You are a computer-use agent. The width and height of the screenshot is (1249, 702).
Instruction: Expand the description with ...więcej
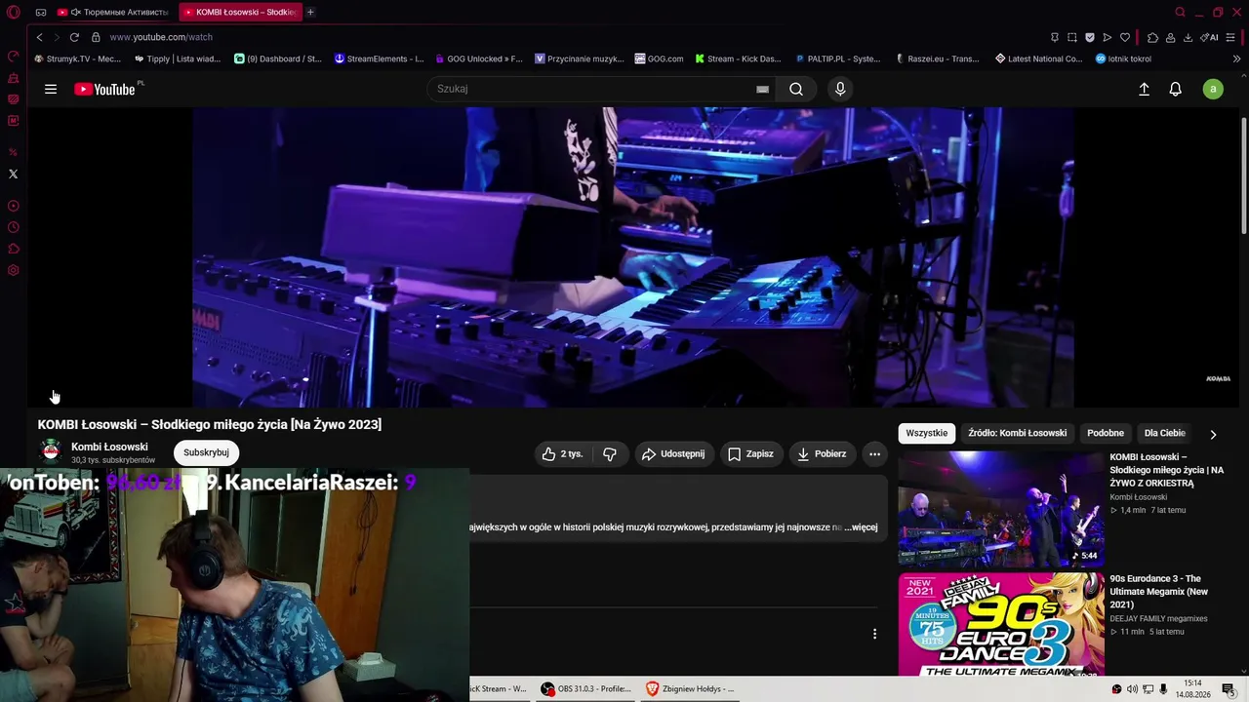click(863, 527)
